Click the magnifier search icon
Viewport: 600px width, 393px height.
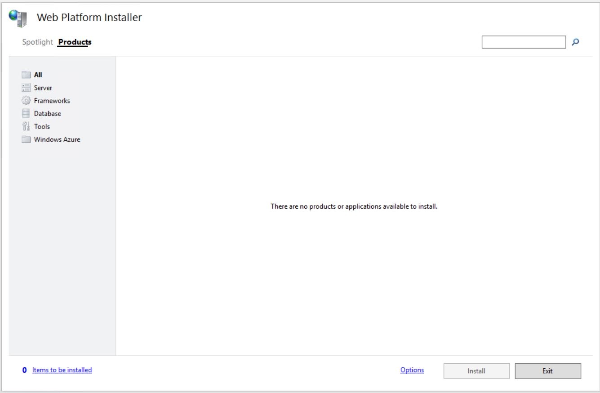575,42
